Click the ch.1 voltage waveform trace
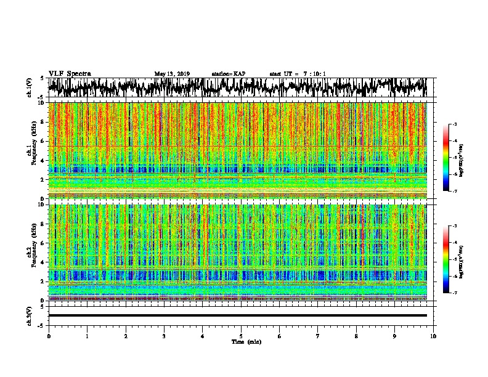This screenshot has height=377, width=488. (237, 87)
